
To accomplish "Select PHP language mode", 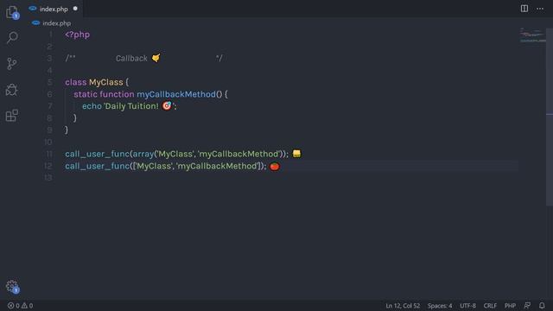I will [510, 306].
